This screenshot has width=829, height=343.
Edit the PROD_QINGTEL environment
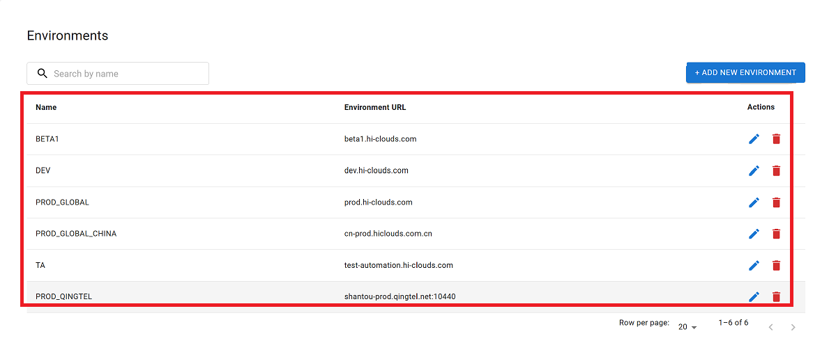[754, 297]
